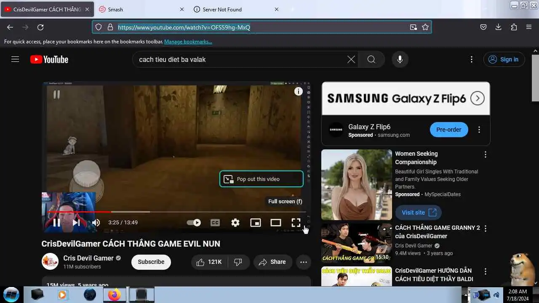Toggle the autoplay switch in the player
539x303 pixels.
(194, 223)
